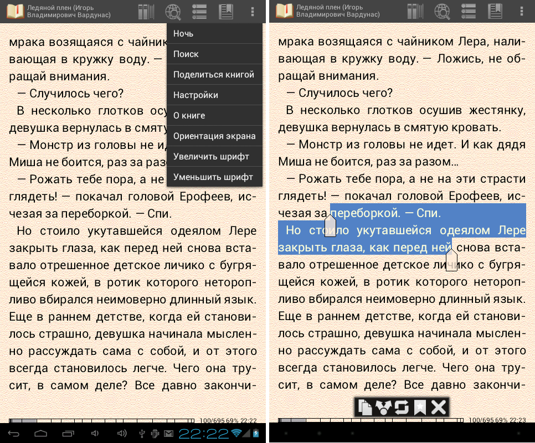Copy selected text with the selection panel icon

[x=365, y=408]
